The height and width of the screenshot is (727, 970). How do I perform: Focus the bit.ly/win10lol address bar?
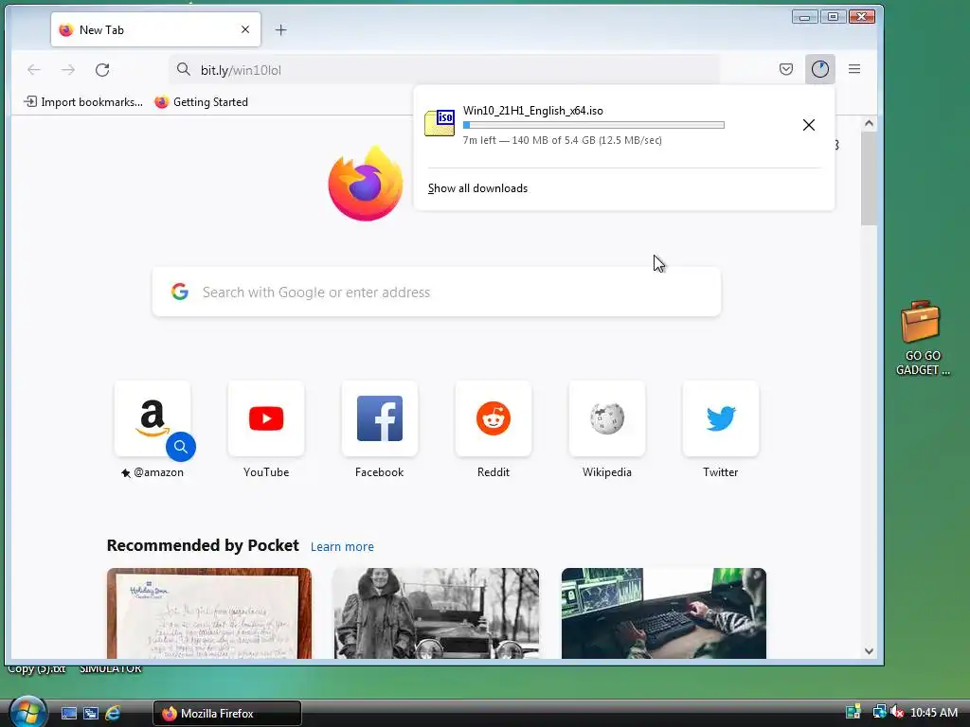click(444, 70)
